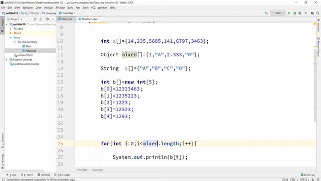The width and height of the screenshot is (321, 181).
Task: Open the Tools menu
Action: [x=85, y=8]
